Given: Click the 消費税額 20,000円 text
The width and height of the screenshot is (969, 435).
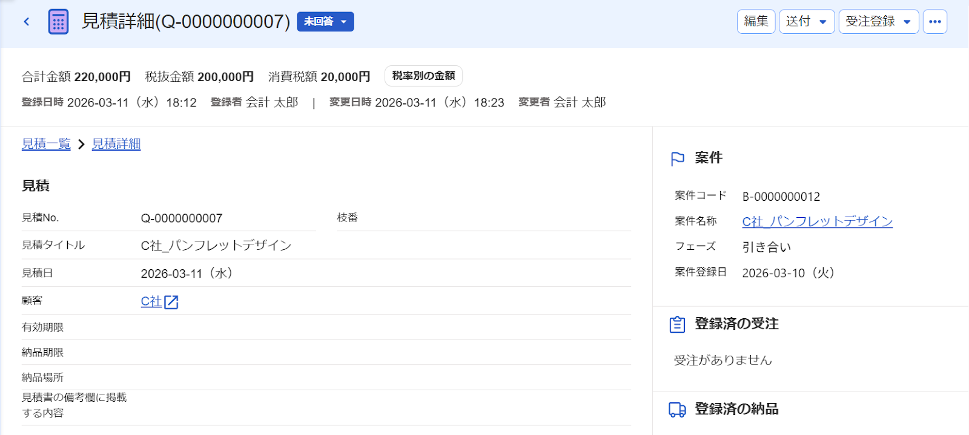Looking at the screenshot, I should tap(319, 77).
